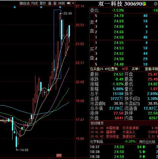Click buy 5 price 24.48
The width and height of the screenshot is (158, 159).
(x=119, y=64)
